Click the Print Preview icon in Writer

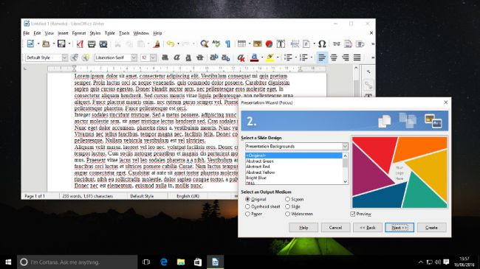point(103,44)
